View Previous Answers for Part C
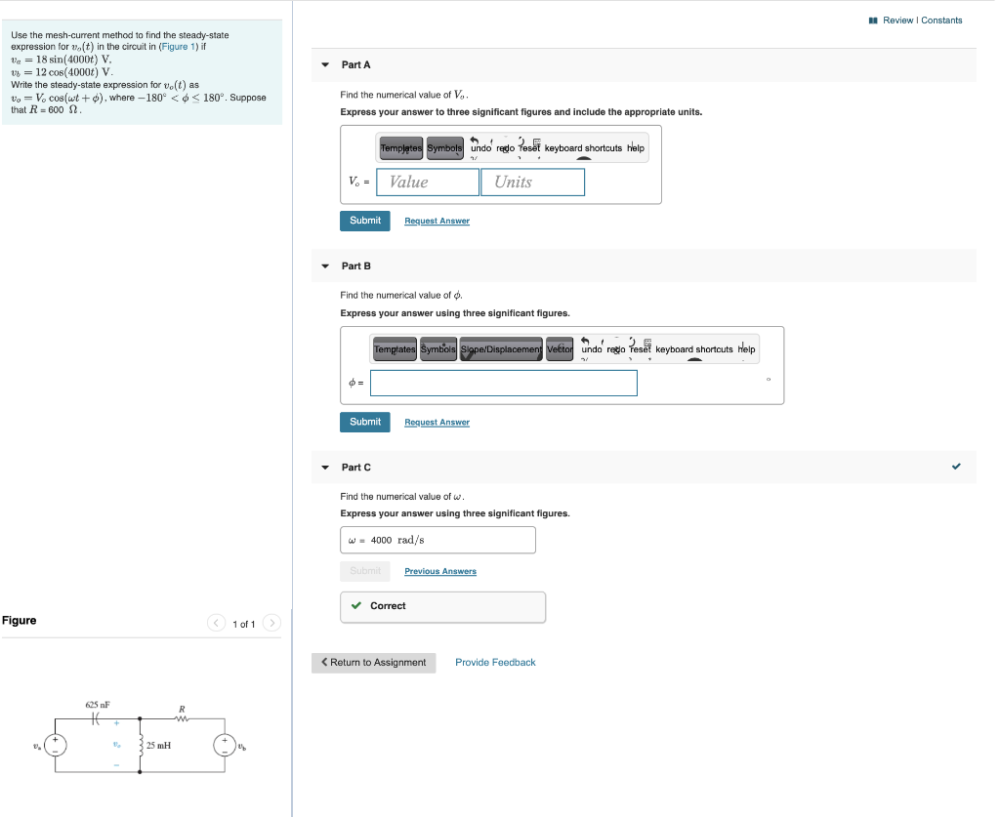The width and height of the screenshot is (1000, 817). (439, 571)
